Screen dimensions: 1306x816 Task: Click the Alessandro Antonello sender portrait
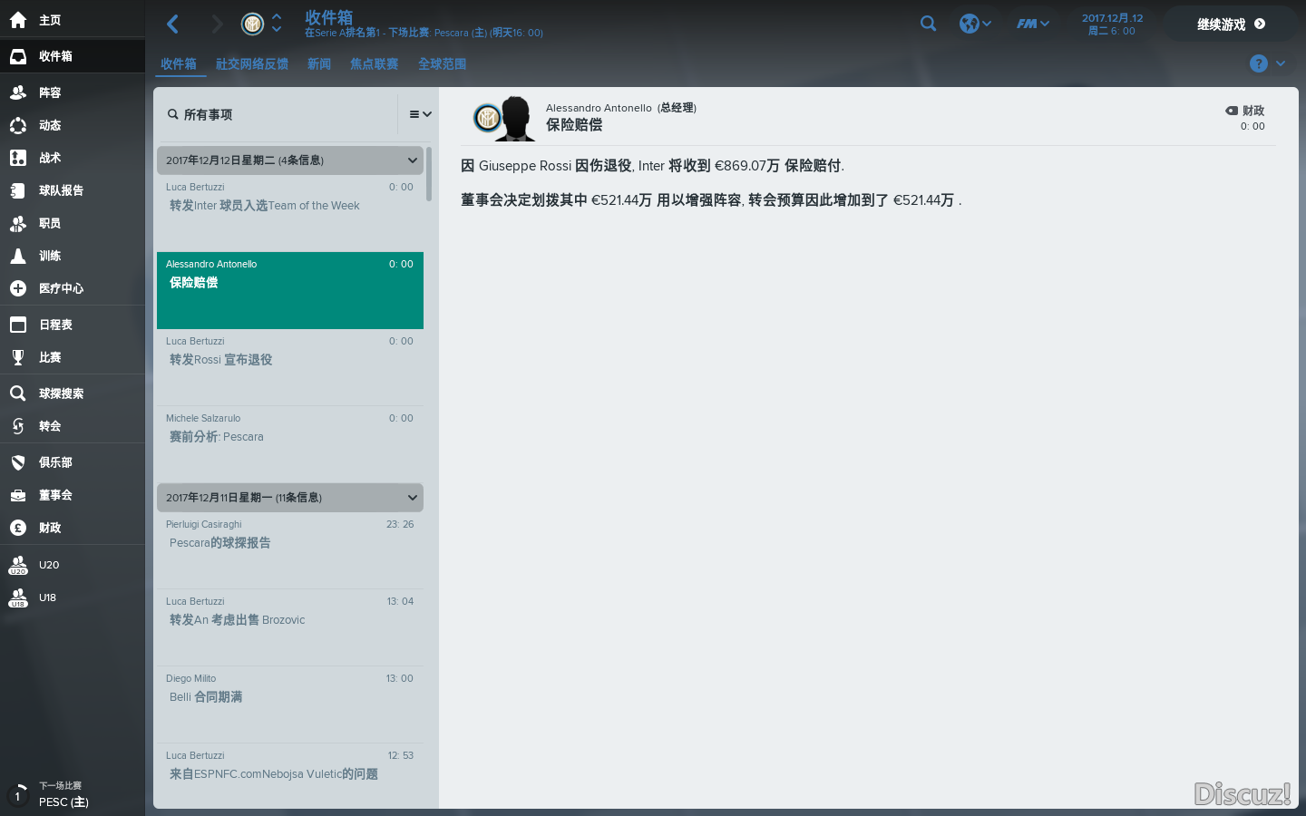point(515,118)
